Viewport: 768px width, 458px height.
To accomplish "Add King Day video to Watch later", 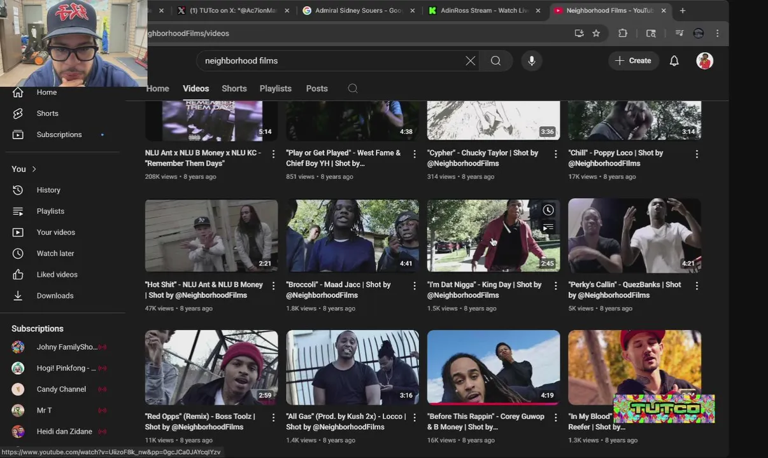I will (x=548, y=210).
